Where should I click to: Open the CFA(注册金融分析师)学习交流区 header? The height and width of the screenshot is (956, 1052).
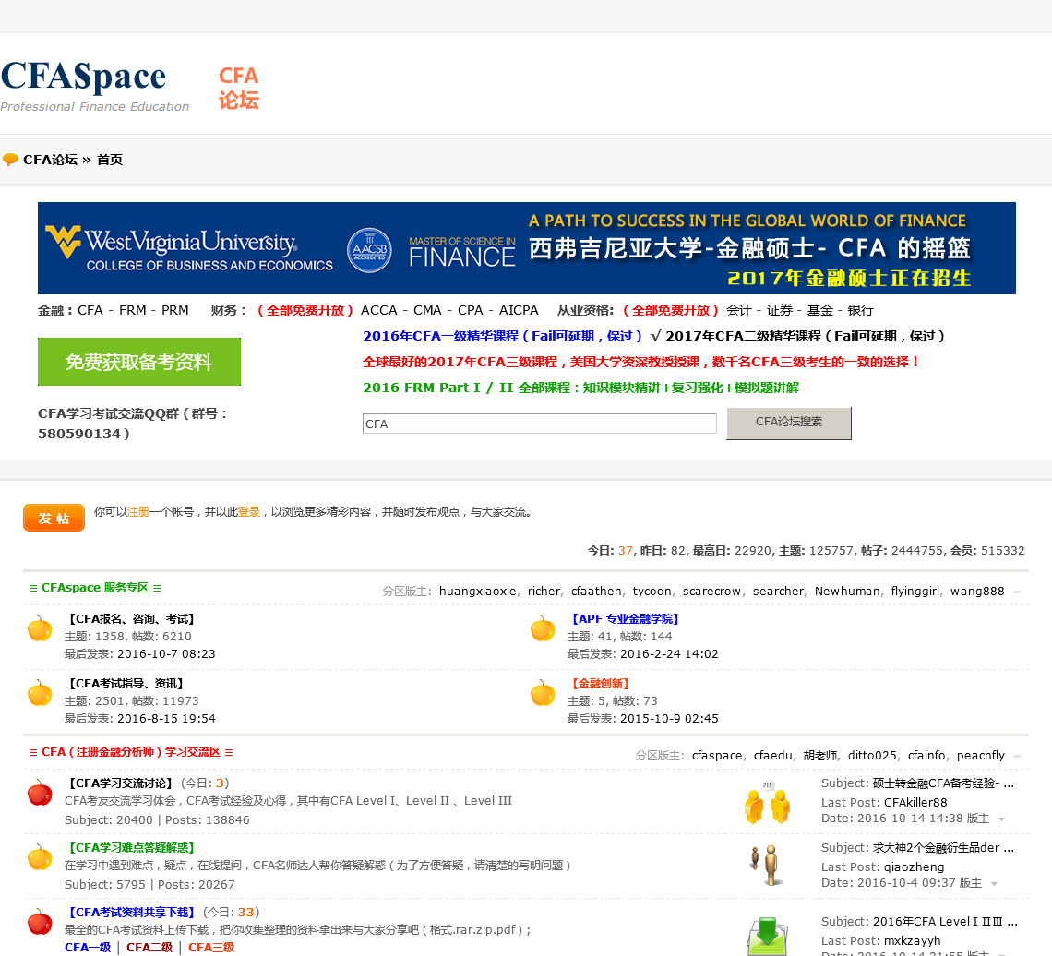tap(131, 752)
